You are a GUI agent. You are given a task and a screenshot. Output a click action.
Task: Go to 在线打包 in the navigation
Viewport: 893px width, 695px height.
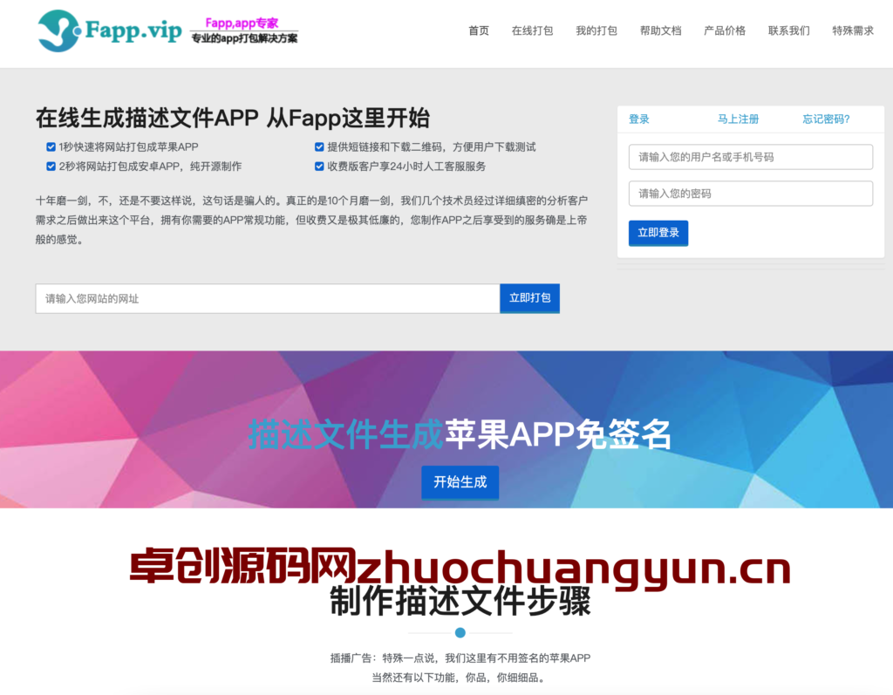[532, 31]
